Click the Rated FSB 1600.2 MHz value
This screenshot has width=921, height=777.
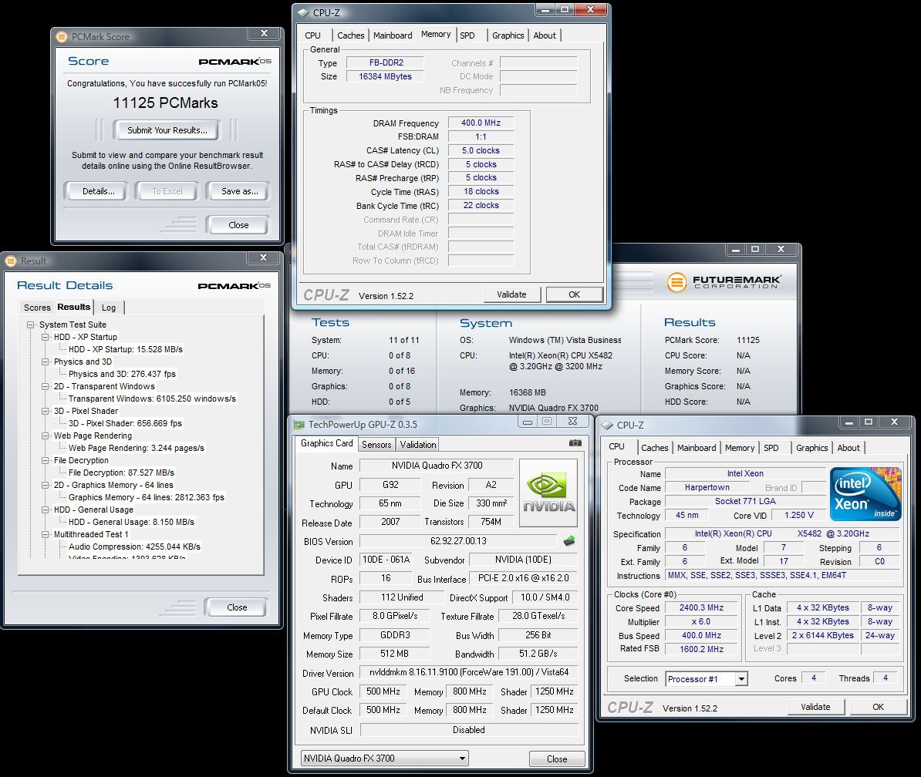pyautogui.click(x=701, y=649)
